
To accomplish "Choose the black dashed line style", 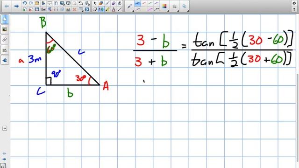I will click(157, 9).
